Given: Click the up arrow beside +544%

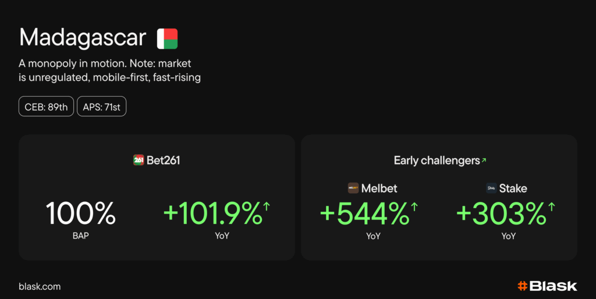Looking at the screenshot, I should coord(414,206).
